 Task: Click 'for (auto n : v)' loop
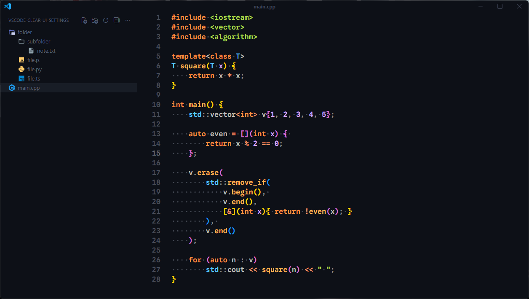pyautogui.click(x=223, y=260)
